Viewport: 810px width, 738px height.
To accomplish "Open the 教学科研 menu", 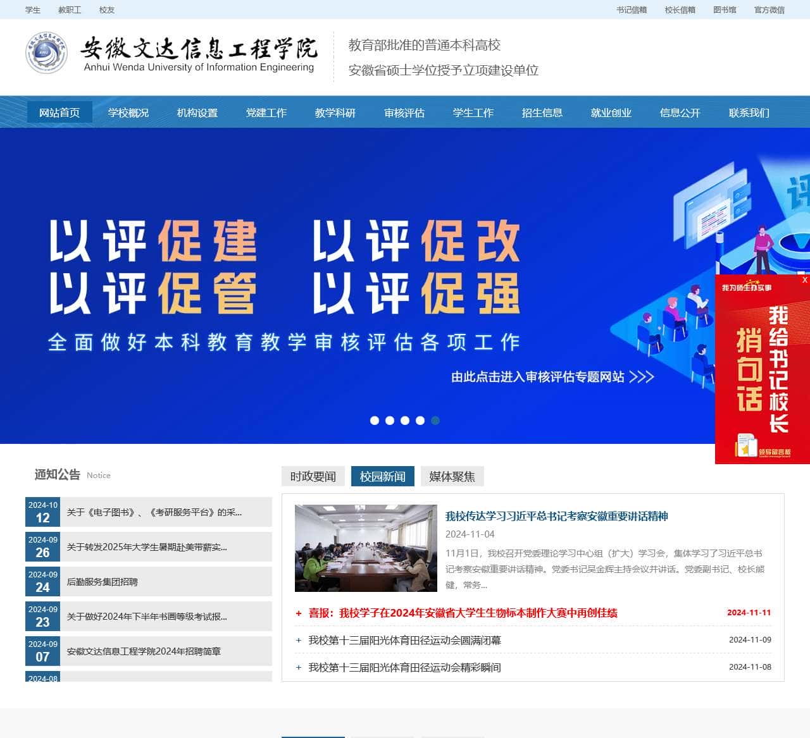I will coord(335,113).
